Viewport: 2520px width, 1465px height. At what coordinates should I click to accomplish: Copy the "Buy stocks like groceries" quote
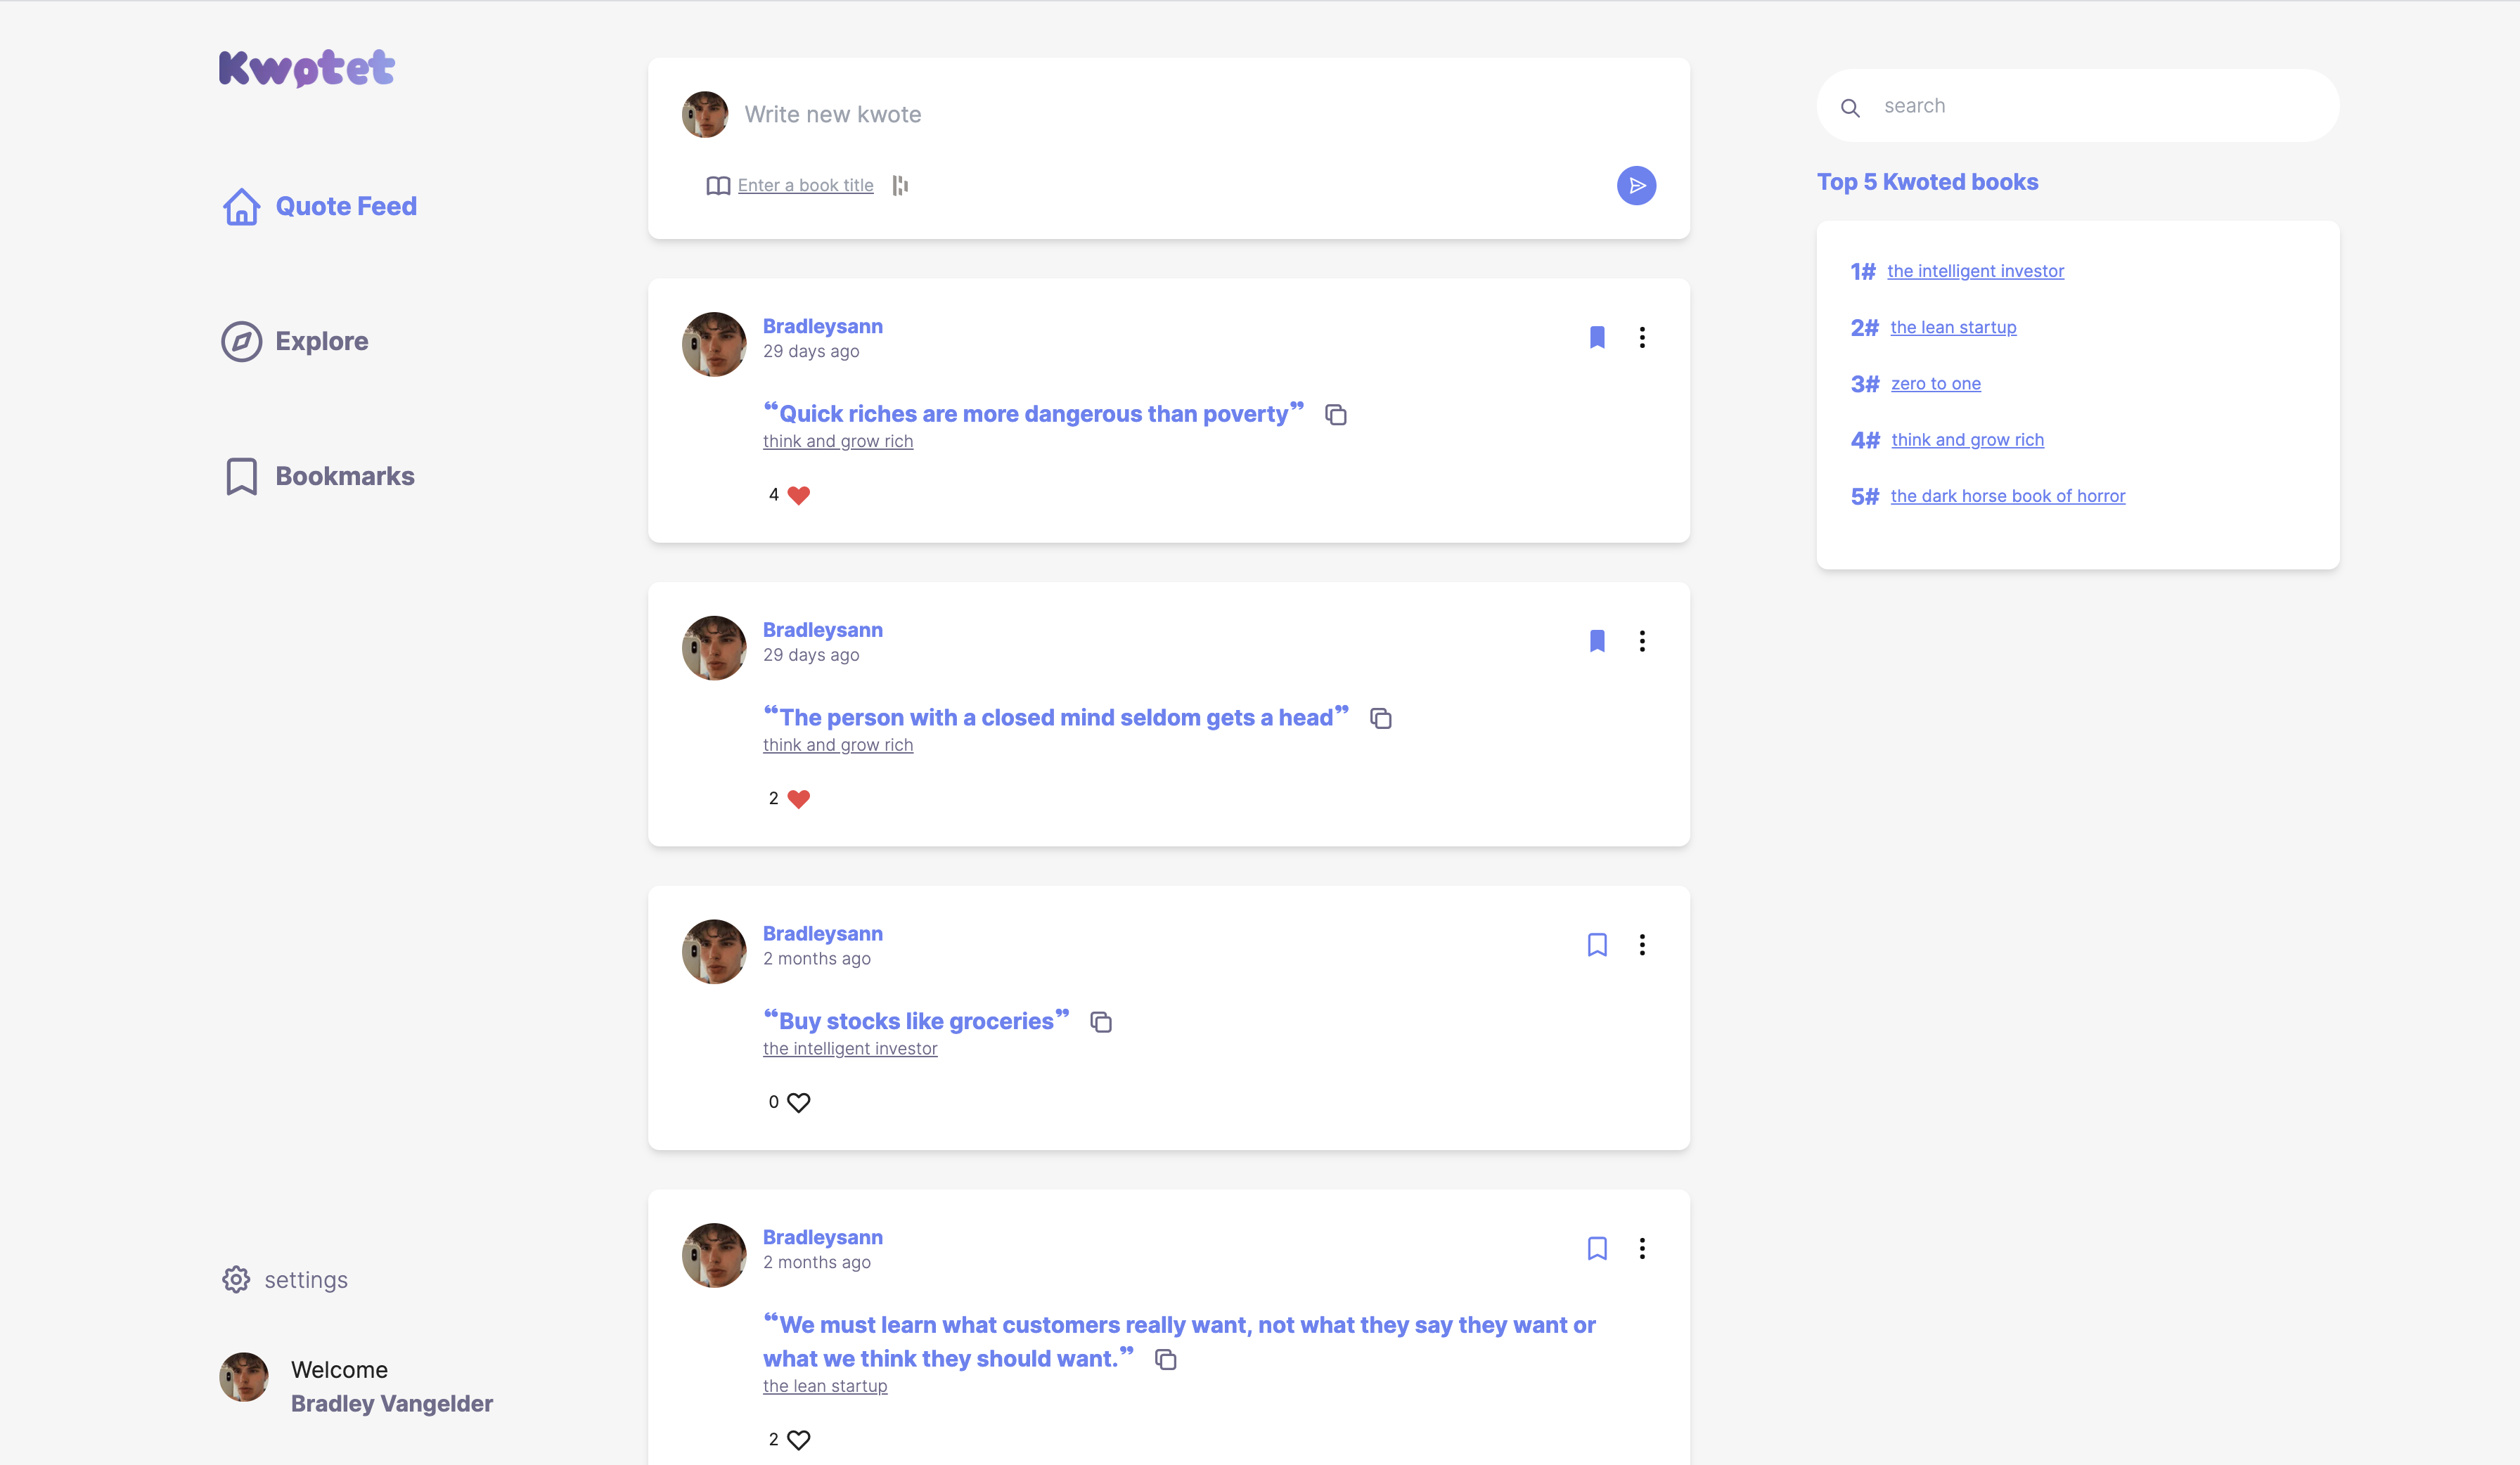point(1101,1022)
